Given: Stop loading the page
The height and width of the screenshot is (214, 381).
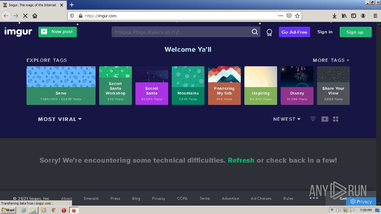Looking at the screenshot, I should [25, 16].
